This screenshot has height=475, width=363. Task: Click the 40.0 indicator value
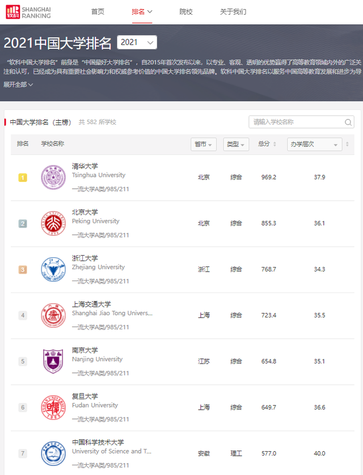tap(319, 453)
